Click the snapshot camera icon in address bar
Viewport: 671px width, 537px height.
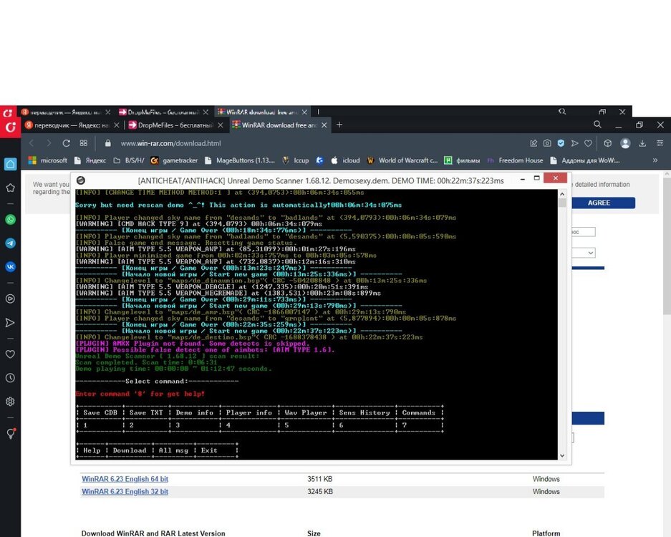pos(547,143)
